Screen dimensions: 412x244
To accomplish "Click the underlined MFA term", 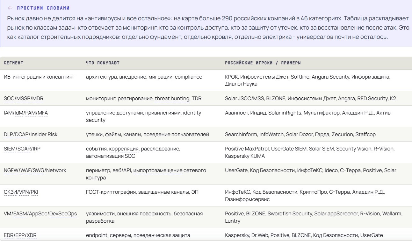I will (x=43, y=113).
